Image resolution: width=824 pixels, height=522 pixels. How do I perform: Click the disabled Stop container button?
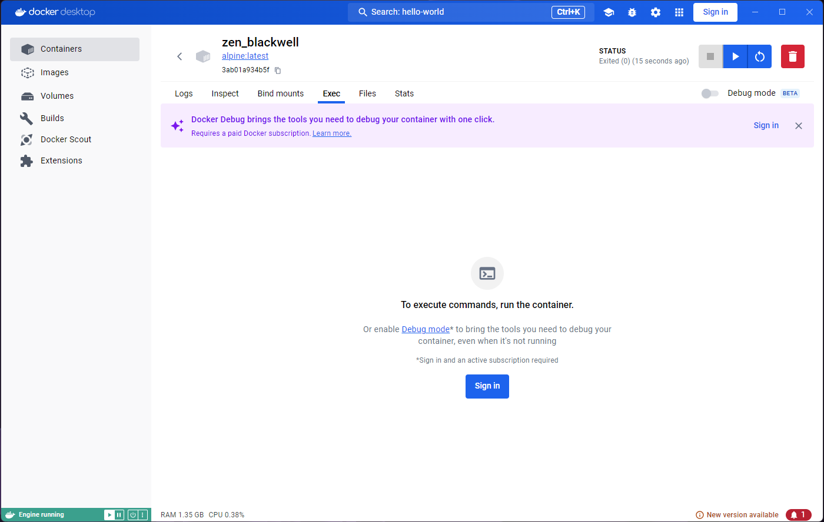[x=710, y=56]
